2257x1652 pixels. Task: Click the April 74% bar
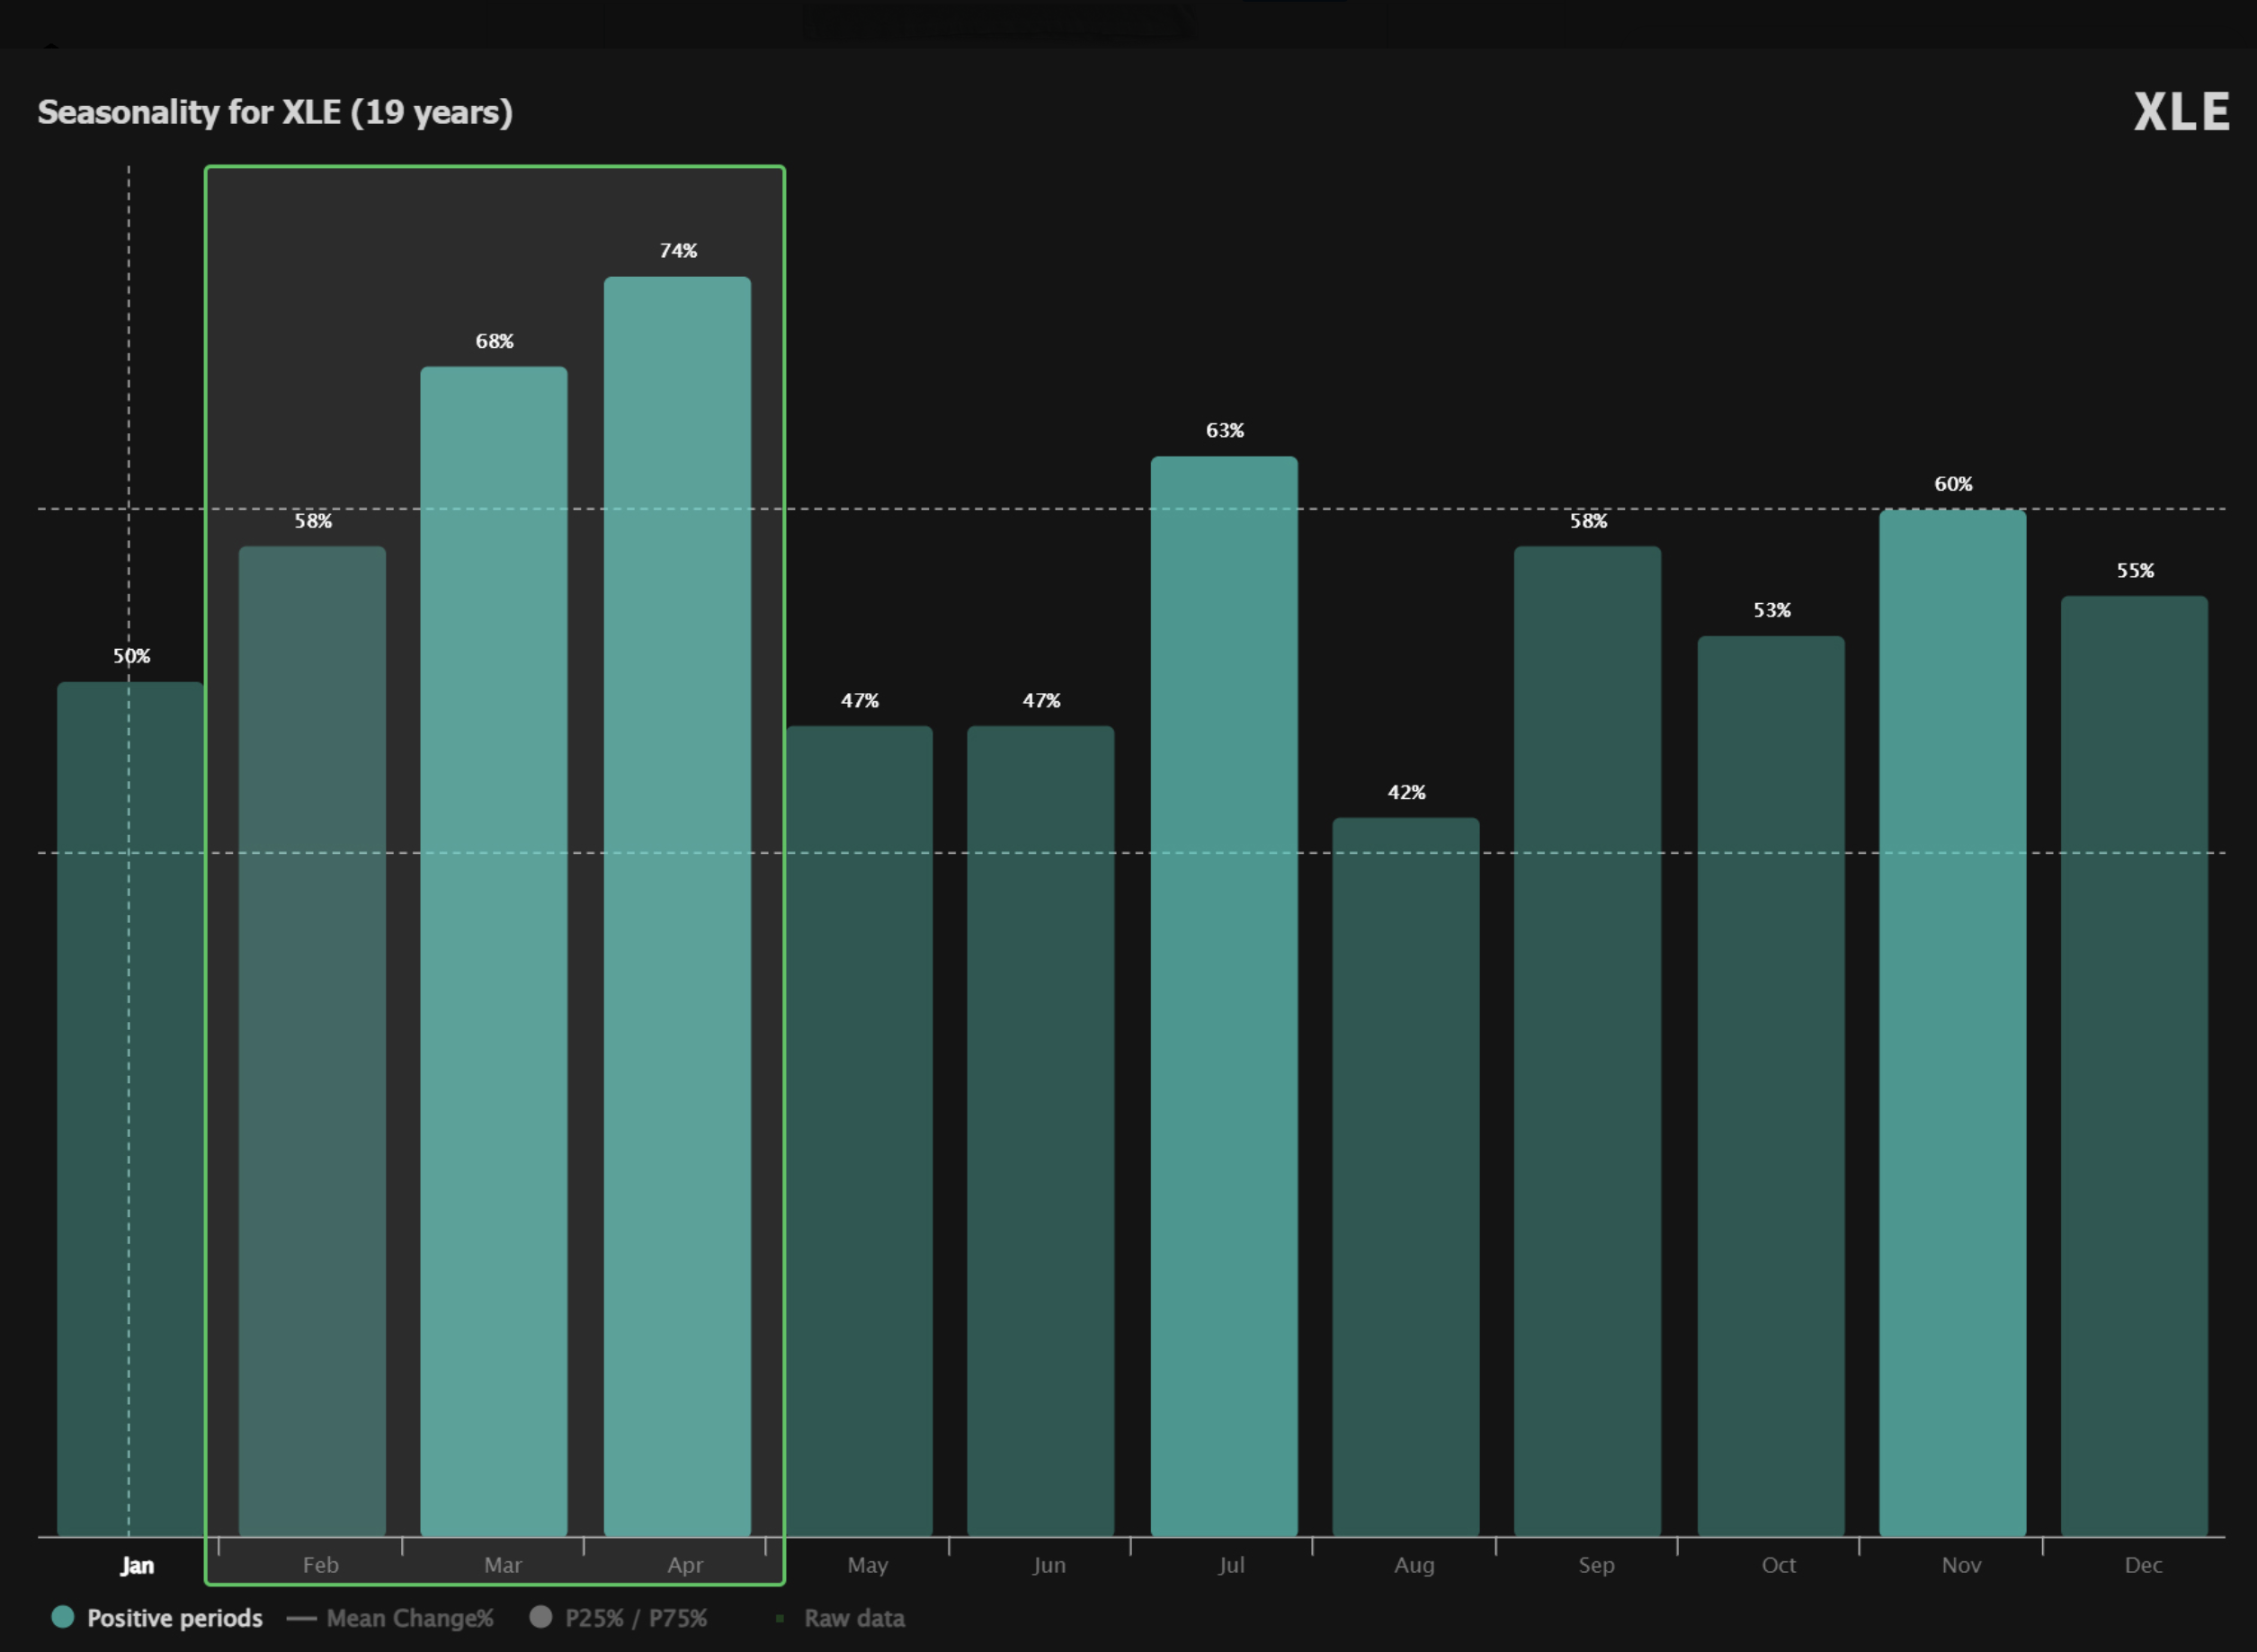pos(677,906)
